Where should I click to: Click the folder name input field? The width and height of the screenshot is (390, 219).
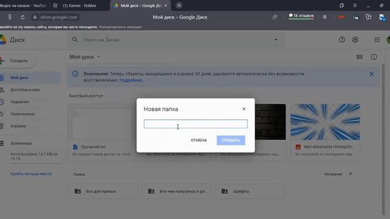coord(196,124)
